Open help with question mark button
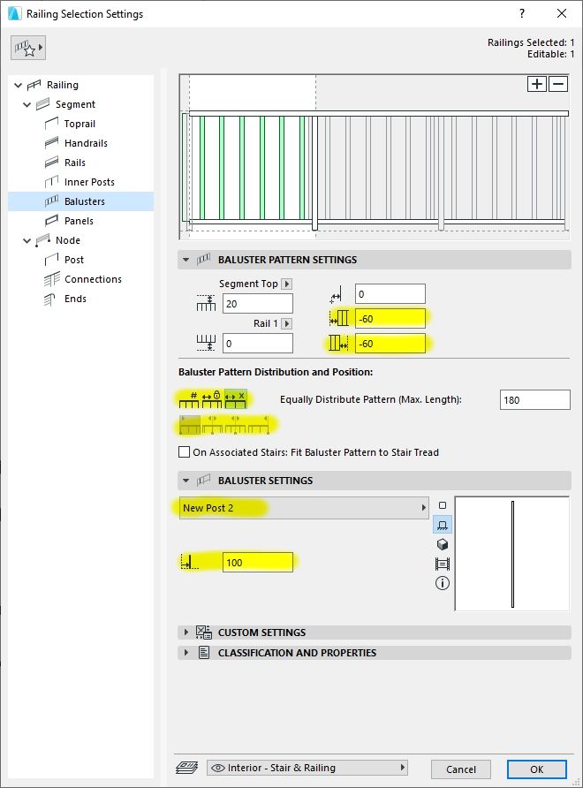This screenshot has height=788, width=583. click(x=522, y=13)
